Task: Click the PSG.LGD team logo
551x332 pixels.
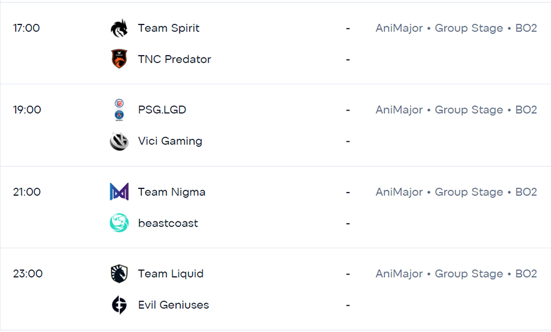Action: [x=119, y=110]
